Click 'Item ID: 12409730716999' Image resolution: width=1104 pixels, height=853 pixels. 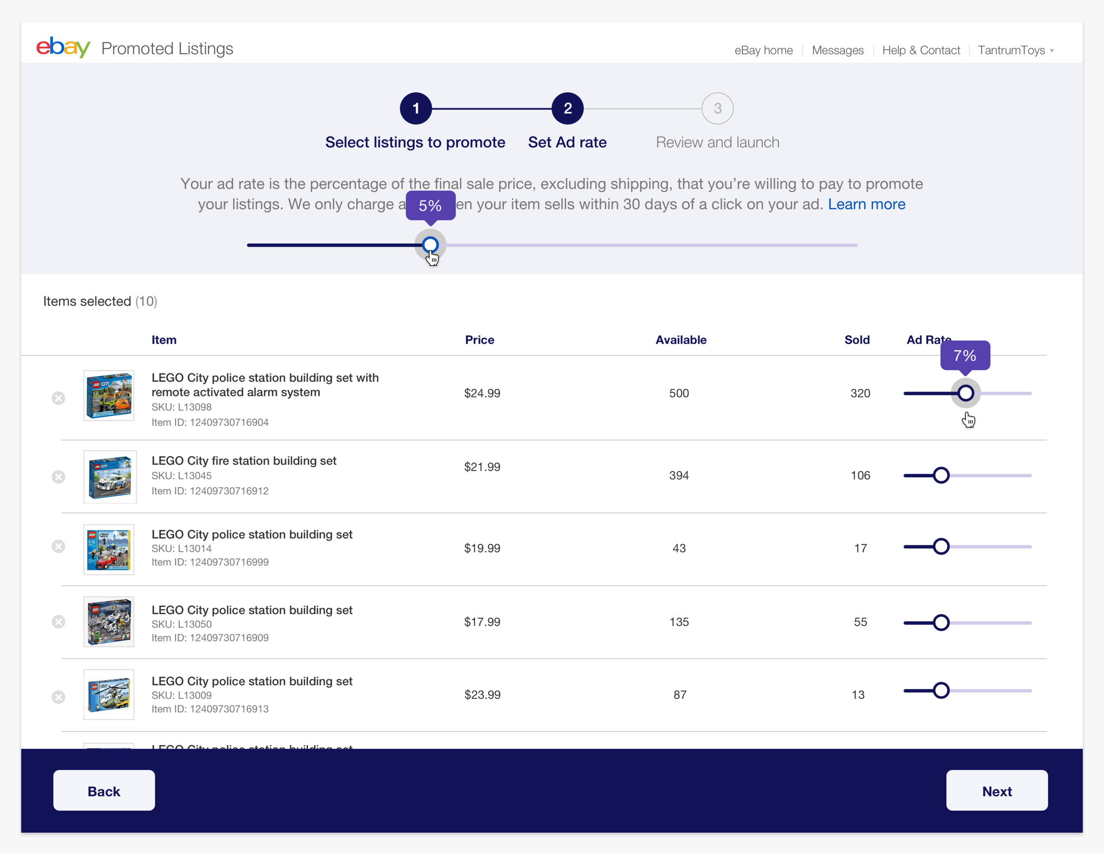pos(210,562)
